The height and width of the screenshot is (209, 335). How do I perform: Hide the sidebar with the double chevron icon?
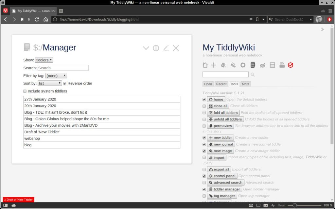(322, 29)
